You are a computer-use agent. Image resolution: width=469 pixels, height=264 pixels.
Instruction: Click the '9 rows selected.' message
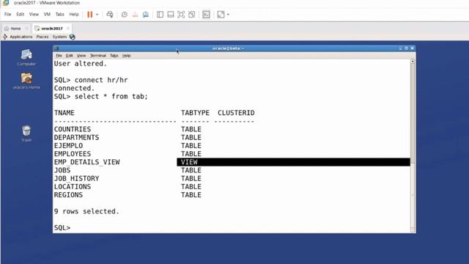[86, 211]
